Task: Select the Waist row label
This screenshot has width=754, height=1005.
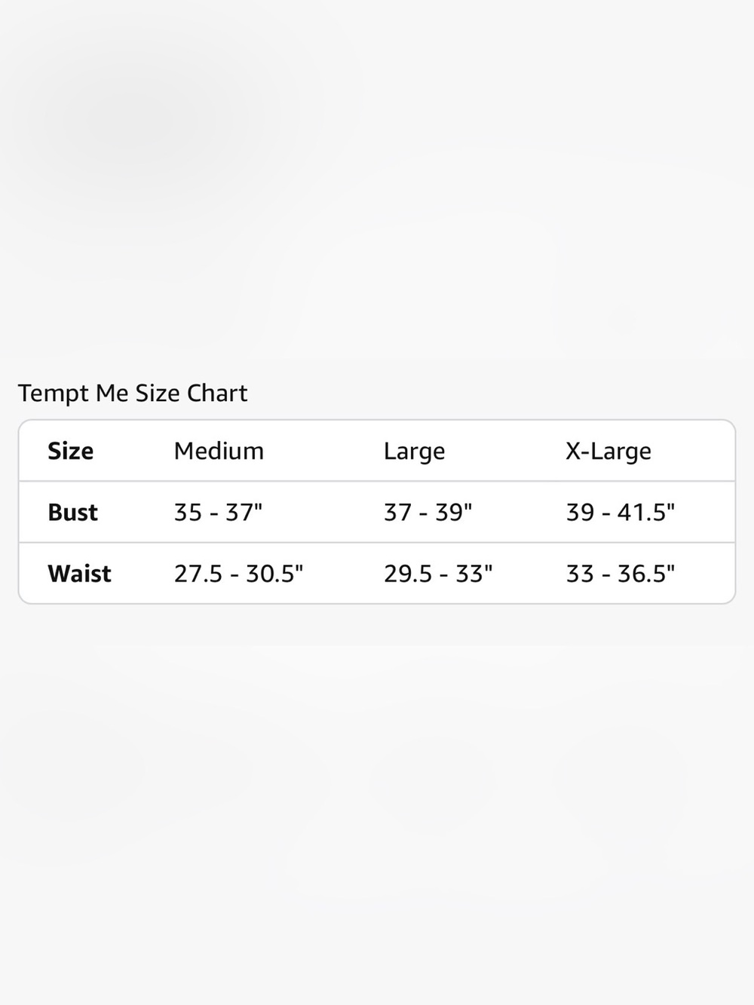Action: click(79, 574)
